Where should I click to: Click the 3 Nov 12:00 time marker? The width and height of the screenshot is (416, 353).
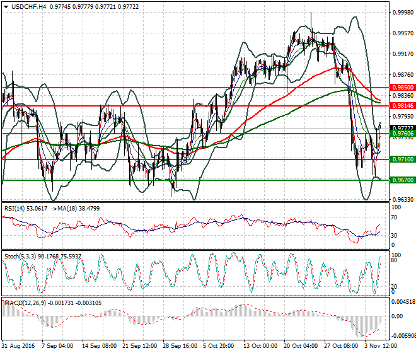point(381,346)
